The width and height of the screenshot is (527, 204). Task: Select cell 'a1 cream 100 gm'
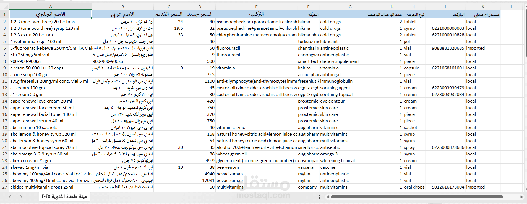[x=51, y=88]
